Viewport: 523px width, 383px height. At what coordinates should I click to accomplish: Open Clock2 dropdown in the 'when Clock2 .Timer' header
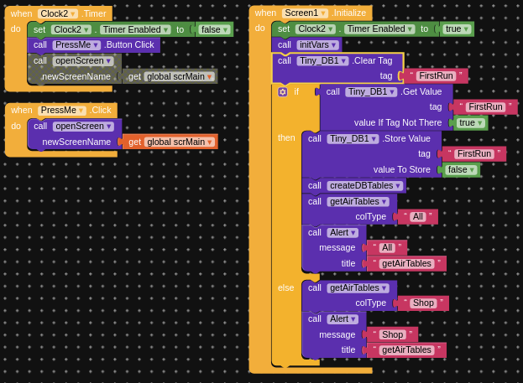(x=58, y=13)
